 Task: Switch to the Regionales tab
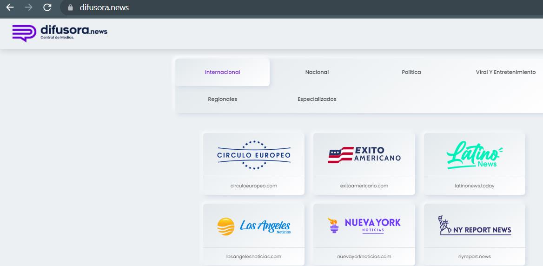coord(222,99)
